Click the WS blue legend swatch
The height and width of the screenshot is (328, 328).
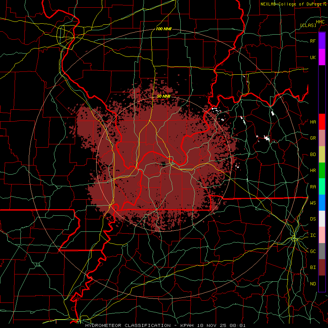point(322,203)
